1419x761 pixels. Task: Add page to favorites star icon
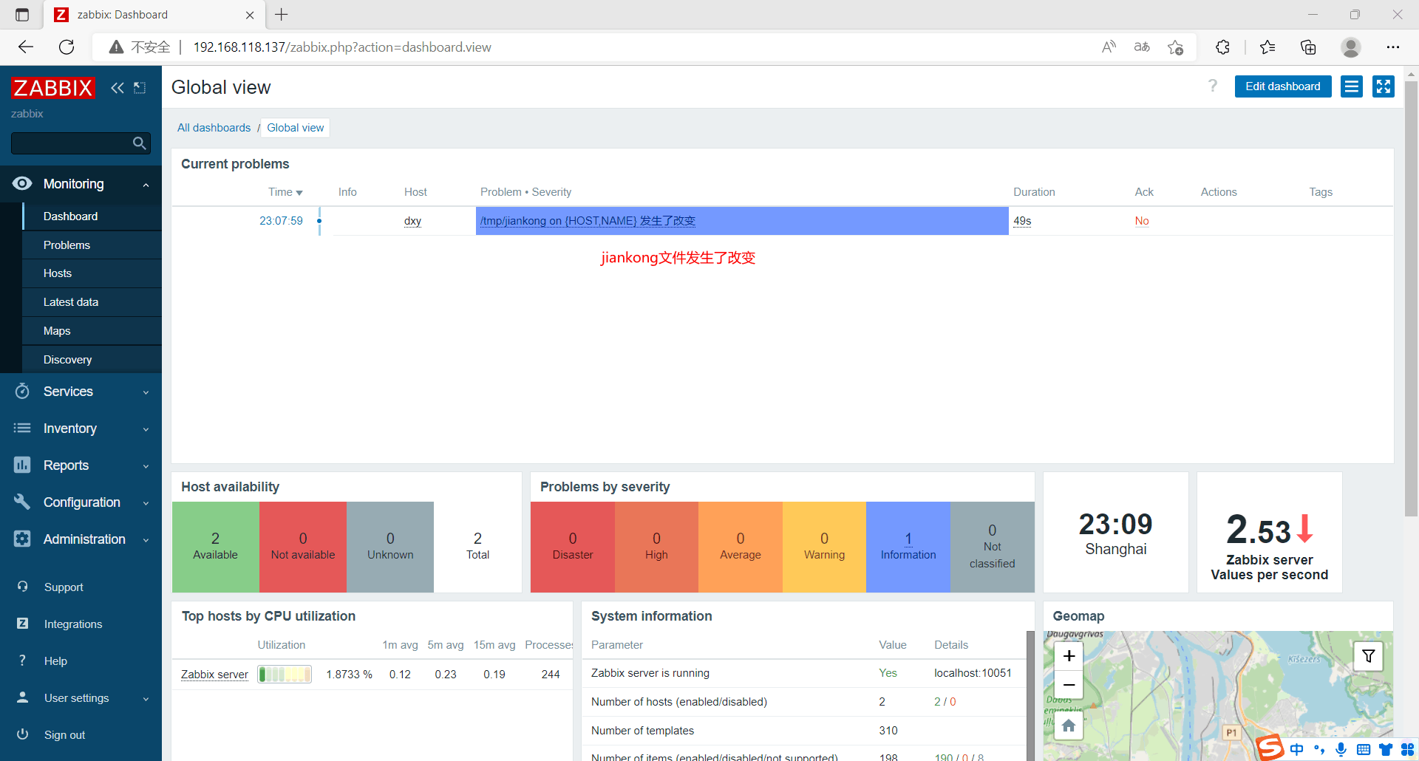click(x=1175, y=47)
